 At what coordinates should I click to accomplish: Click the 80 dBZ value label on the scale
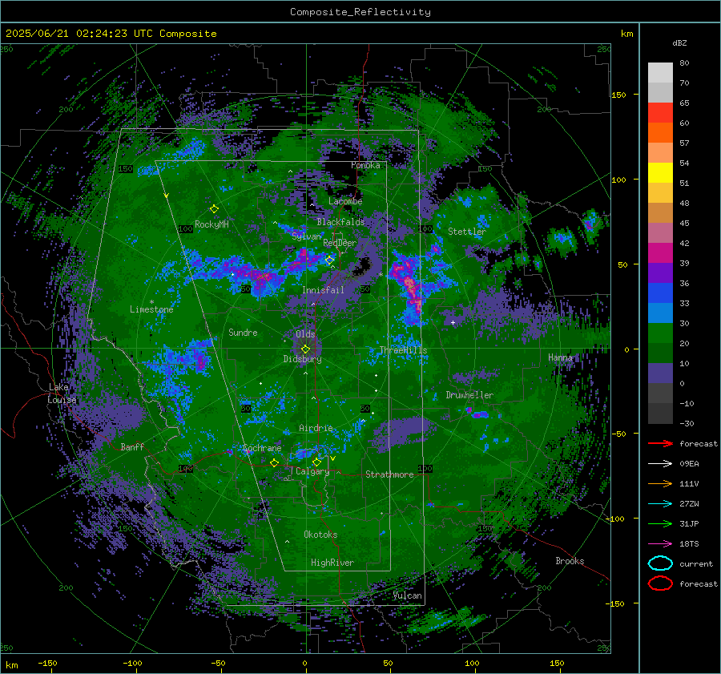tap(684, 63)
